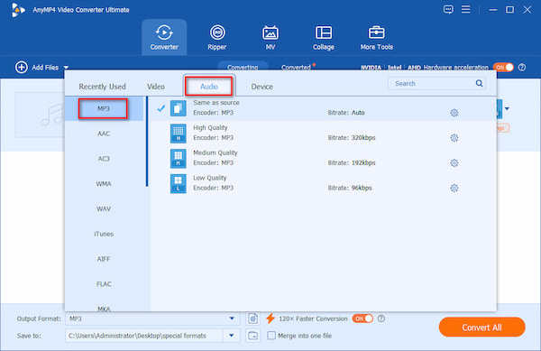Switch to Audio tab
The image size is (541, 351).
coord(209,87)
